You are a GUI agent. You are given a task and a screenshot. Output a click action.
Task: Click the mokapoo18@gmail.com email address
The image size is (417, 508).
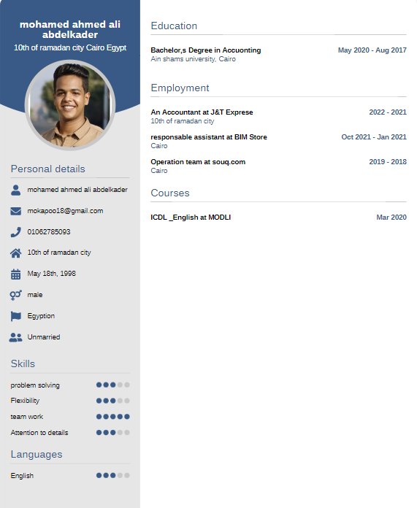[65, 211]
